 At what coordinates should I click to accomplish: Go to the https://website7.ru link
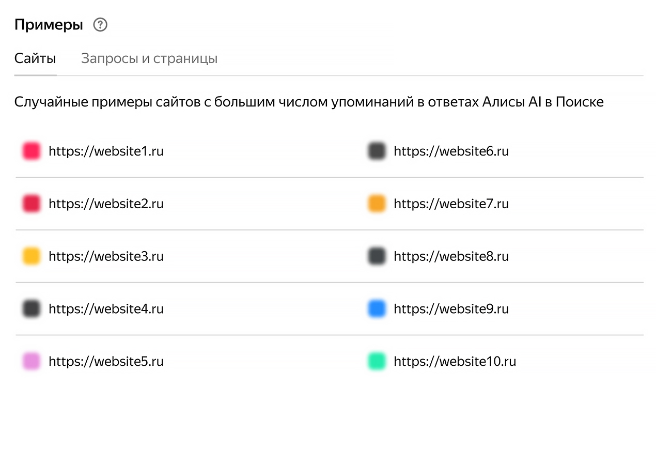(x=451, y=204)
